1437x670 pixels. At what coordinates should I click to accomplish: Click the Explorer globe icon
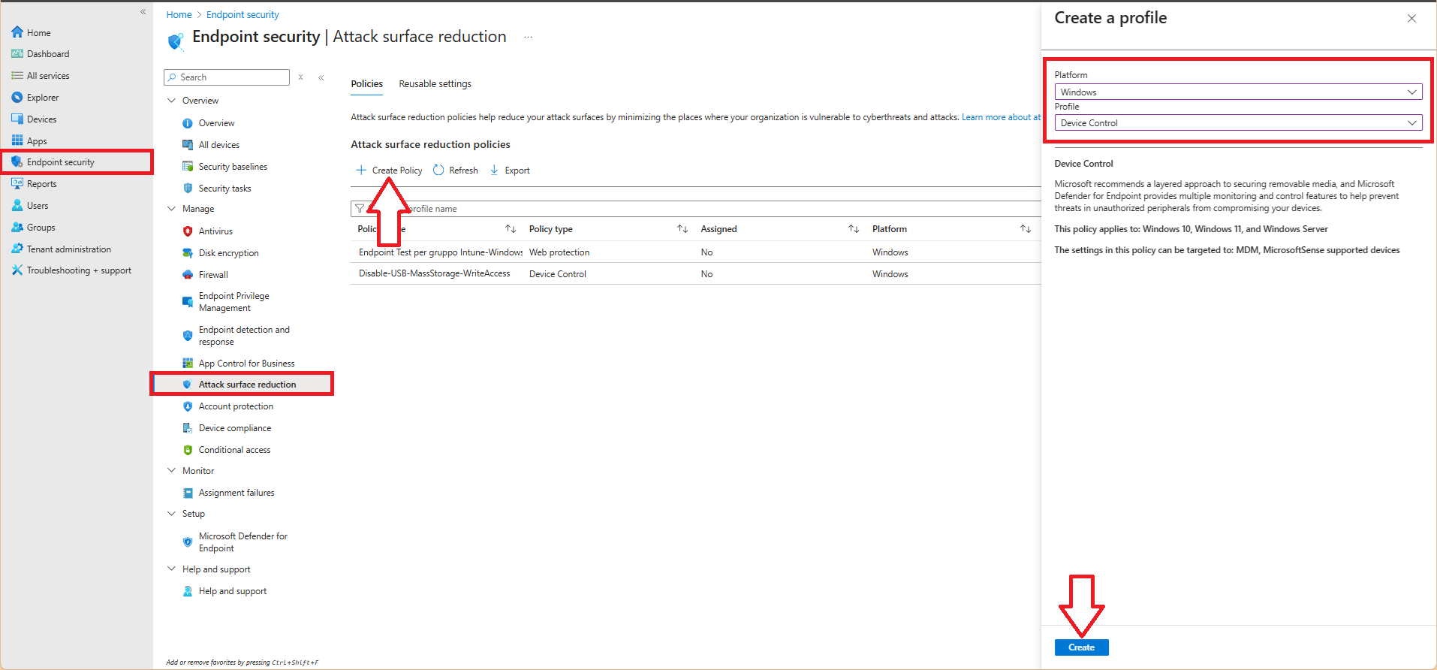tap(17, 98)
